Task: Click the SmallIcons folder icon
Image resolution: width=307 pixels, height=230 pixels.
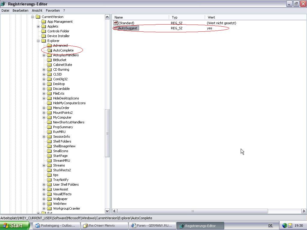Action: coord(49,151)
